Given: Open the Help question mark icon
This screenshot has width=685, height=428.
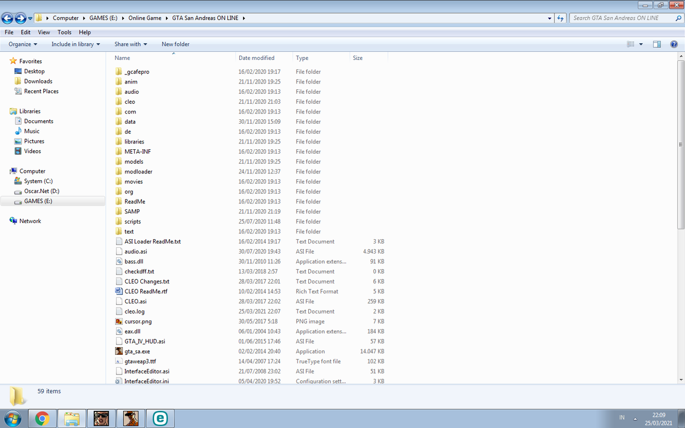Looking at the screenshot, I should coord(674,44).
